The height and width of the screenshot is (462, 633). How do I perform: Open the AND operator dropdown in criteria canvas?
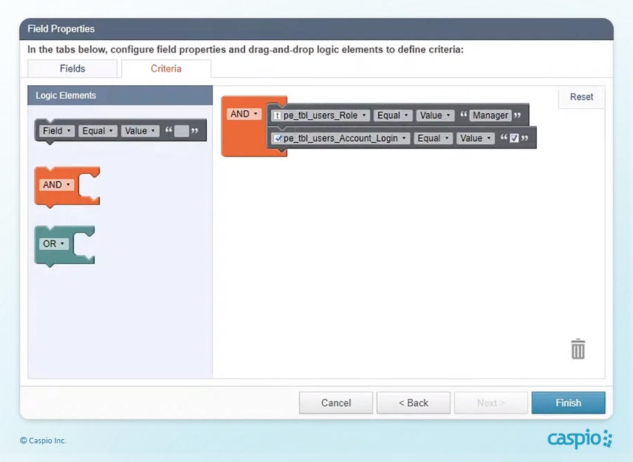(244, 114)
